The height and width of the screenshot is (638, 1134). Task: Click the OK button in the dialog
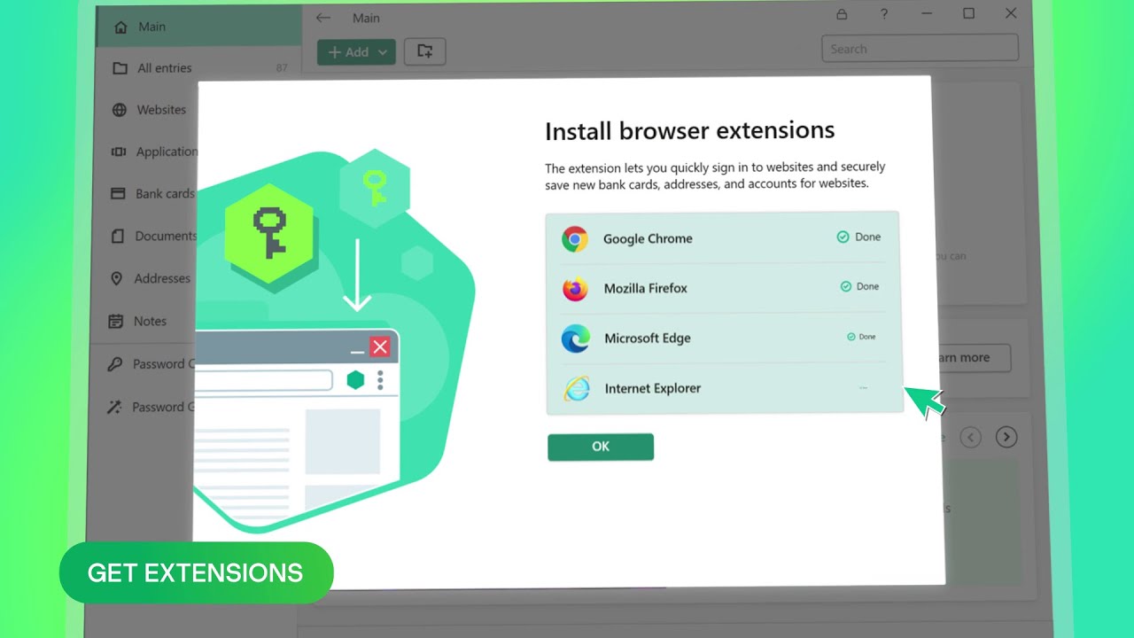[601, 447]
